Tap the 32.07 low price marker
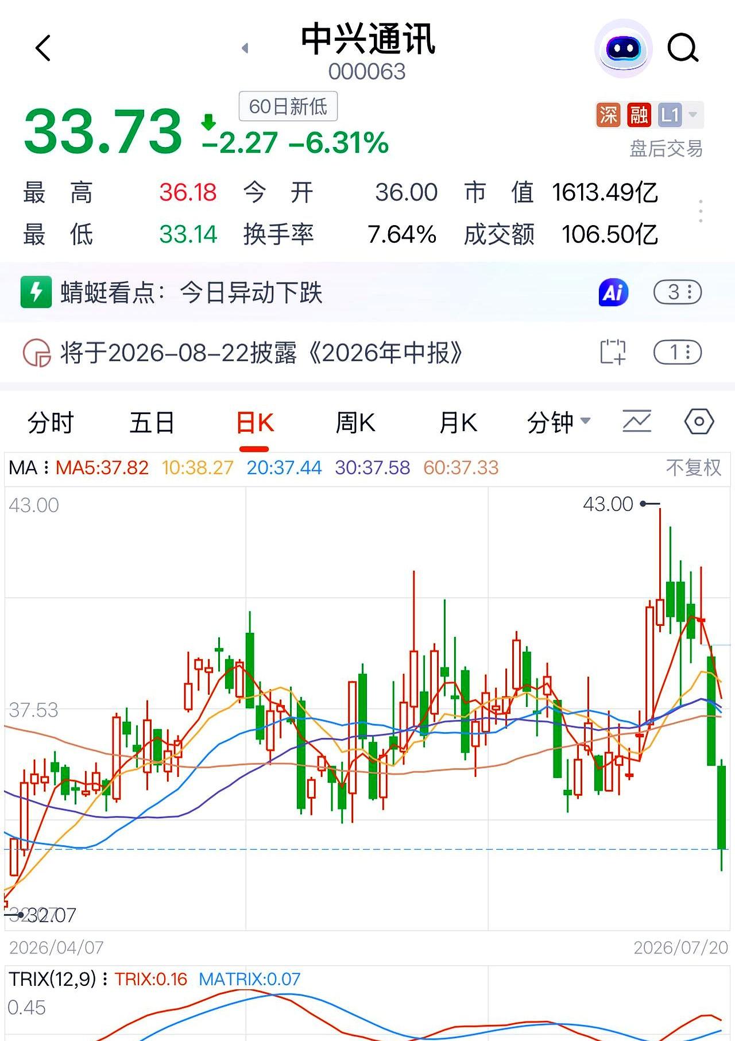The image size is (735, 1041). coord(51,915)
